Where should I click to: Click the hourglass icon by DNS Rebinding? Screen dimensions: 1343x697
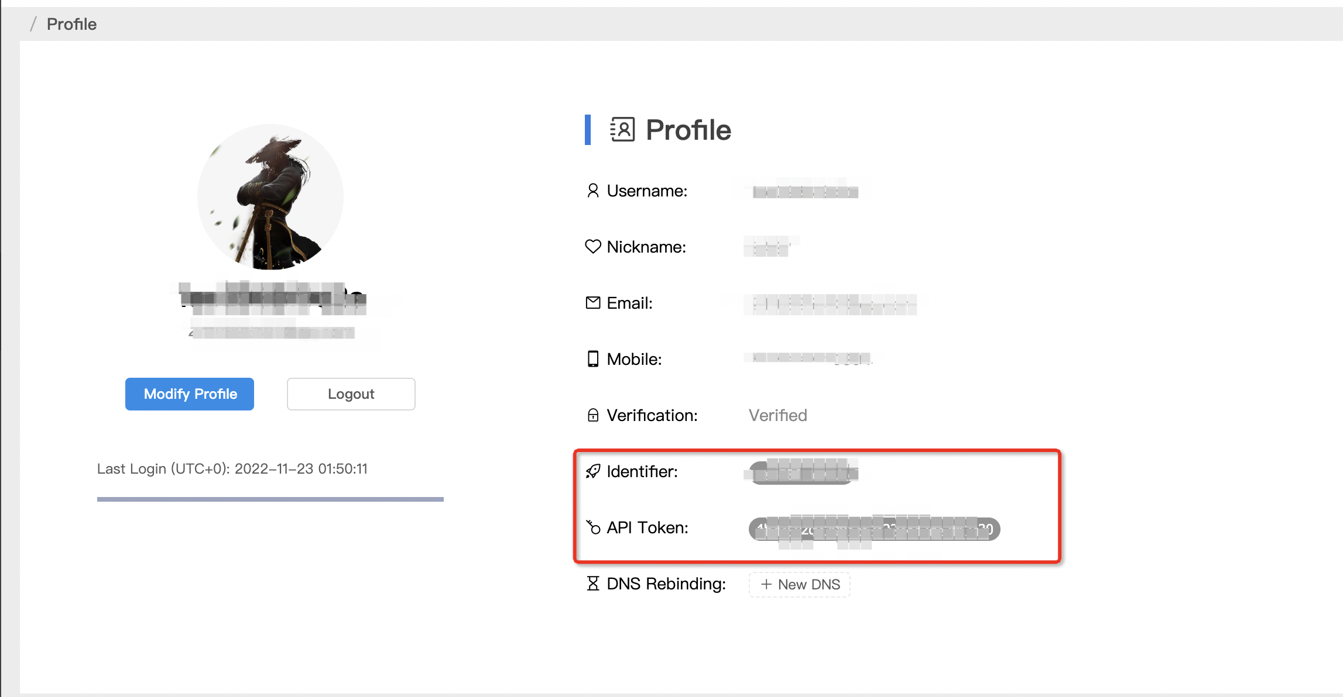pyautogui.click(x=592, y=584)
